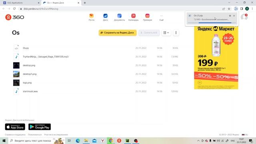Expand the list view mode dropdown
The height and width of the screenshot is (144, 256).
166,33
